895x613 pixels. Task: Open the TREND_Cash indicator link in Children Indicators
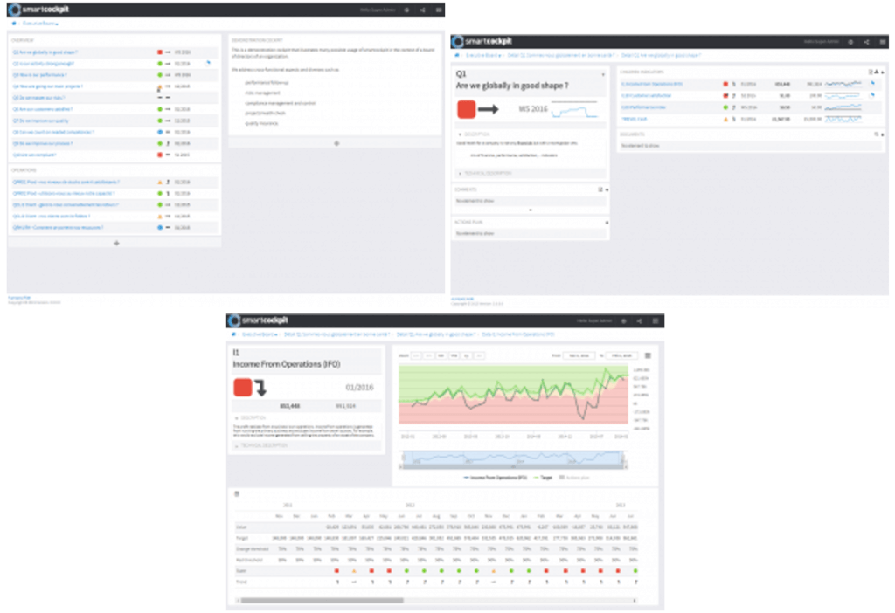[634, 118]
